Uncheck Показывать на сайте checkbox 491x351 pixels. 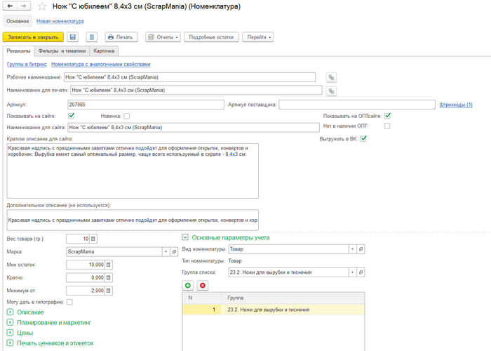click(x=72, y=116)
